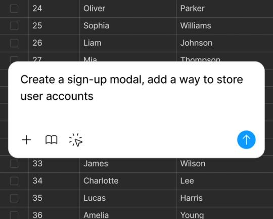Select the Williams last name cell

[224, 26]
